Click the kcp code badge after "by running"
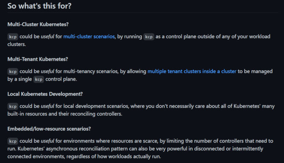Image resolution: width=284 pixels, height=163 pixels. pyautogui.click(x=149, y=37)
